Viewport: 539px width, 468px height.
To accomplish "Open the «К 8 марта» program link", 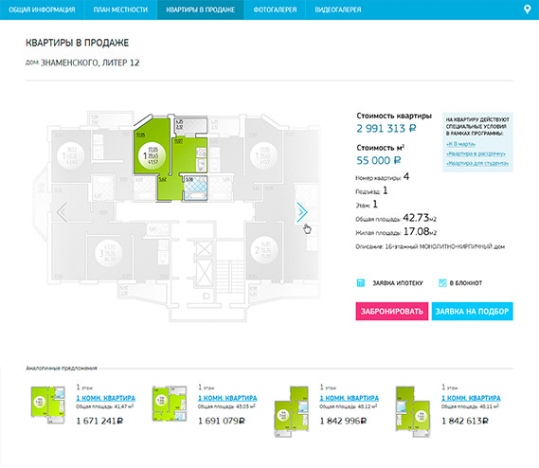I will [461, 144].
